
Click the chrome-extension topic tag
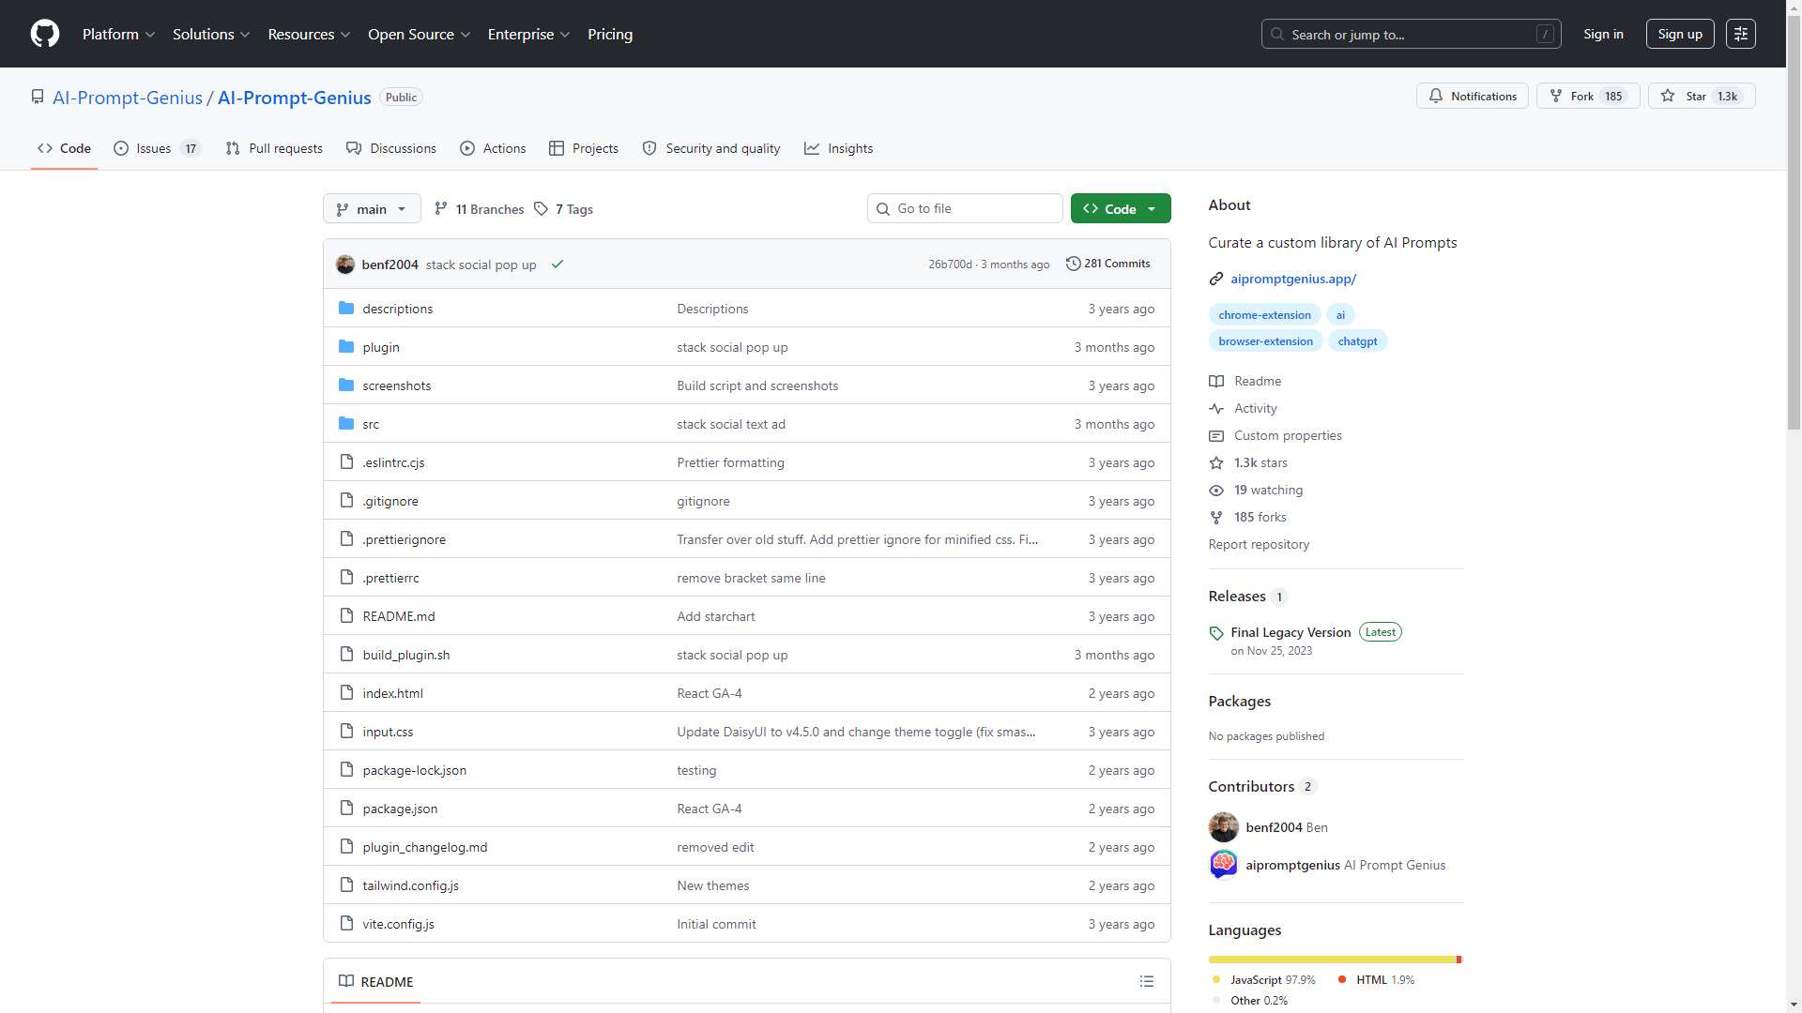coord(1264,315)
